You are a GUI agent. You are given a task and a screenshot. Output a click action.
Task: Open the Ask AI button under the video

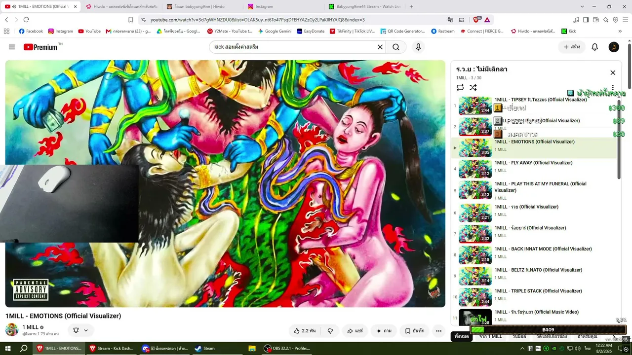pyautogui.click(x=384, y=331)
